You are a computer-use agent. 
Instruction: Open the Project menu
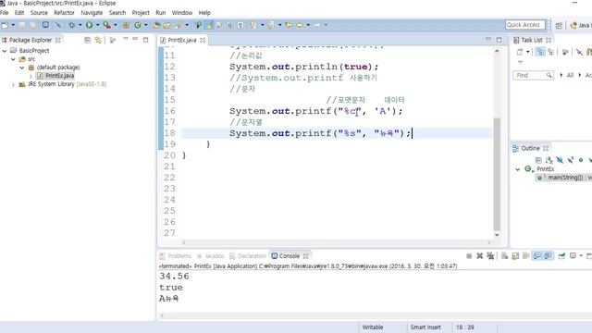click(141, 13)
